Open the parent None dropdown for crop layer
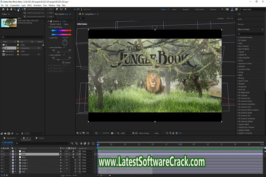The image size is (266, 177). point(88,151)
